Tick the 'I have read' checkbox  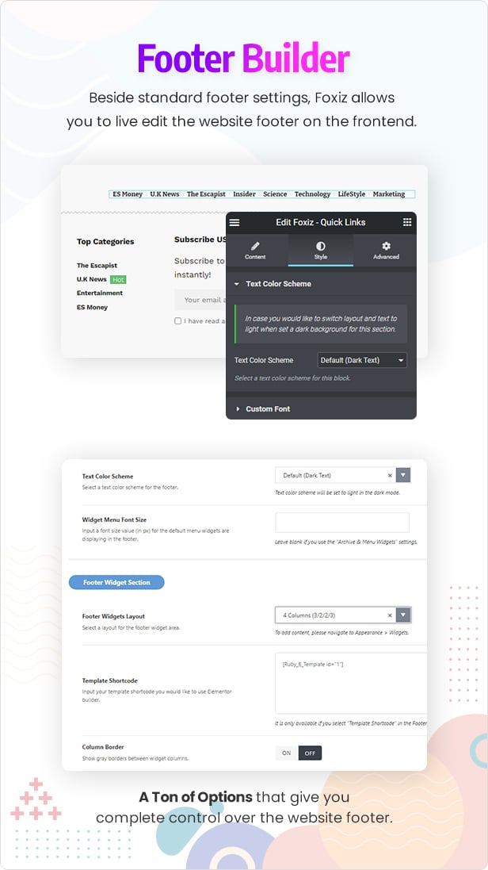[x=178, y=321]
